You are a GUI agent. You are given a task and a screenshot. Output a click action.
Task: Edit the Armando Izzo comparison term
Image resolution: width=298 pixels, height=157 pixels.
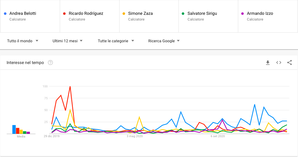coord(268,16)
